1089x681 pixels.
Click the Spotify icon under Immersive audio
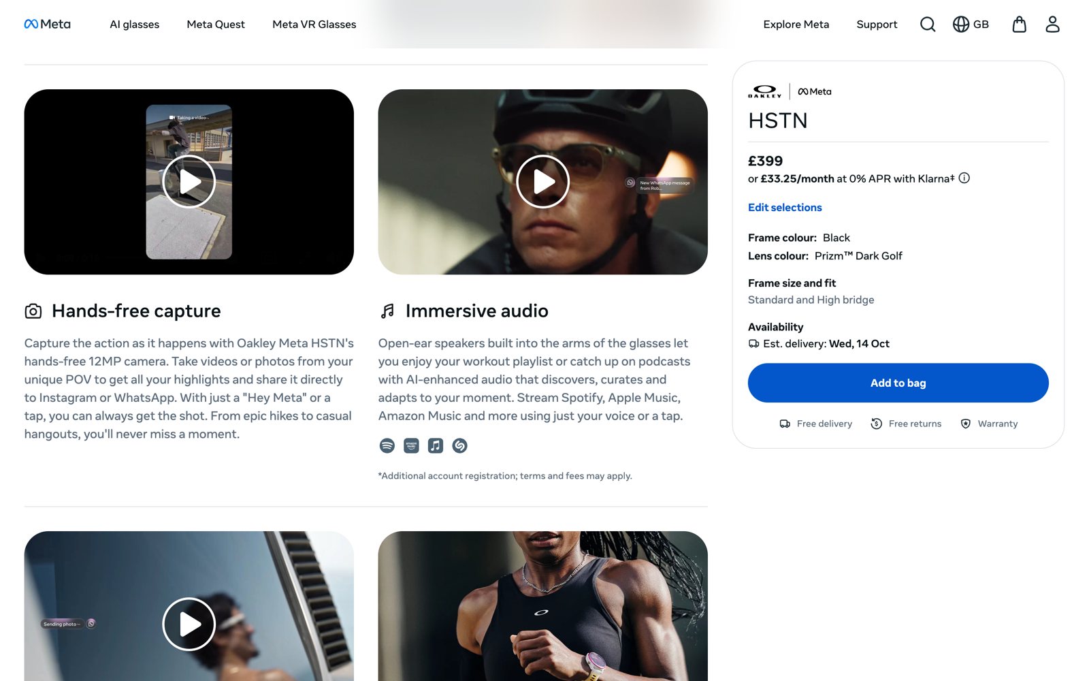click(x=387, y=445)
